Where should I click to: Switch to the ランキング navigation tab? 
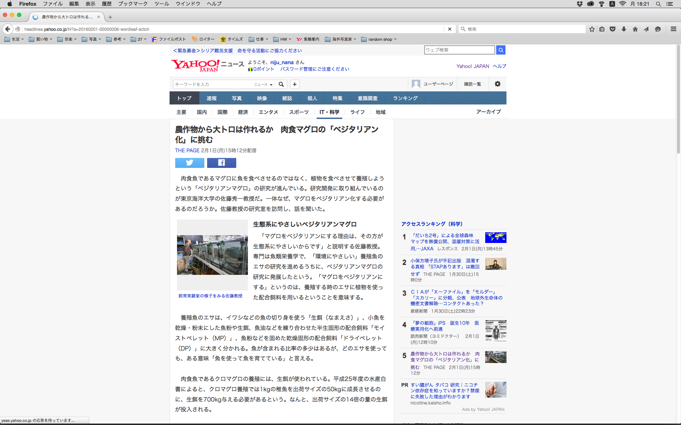click(405, 98)
